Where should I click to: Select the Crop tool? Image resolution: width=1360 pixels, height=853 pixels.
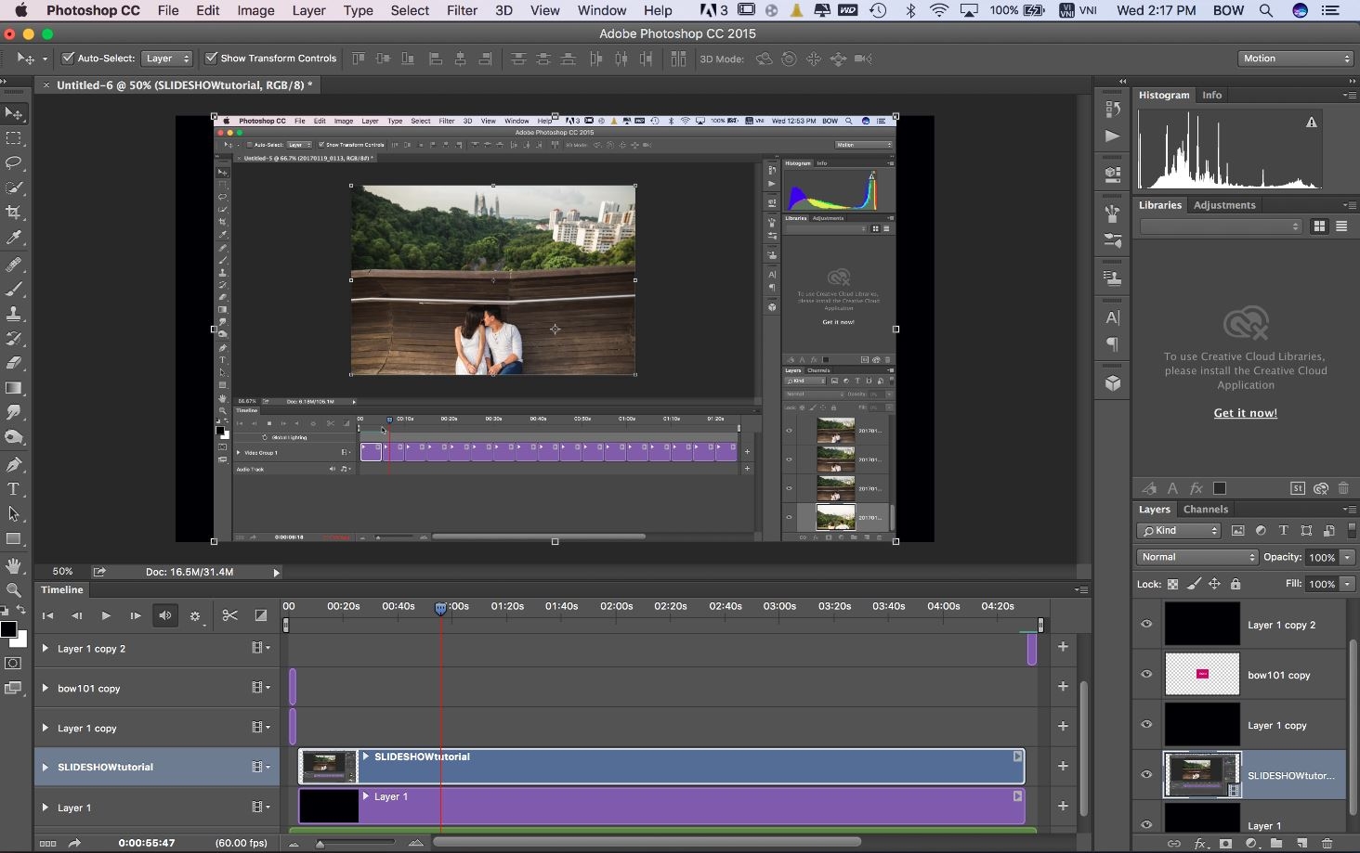[x=14, y=213]
